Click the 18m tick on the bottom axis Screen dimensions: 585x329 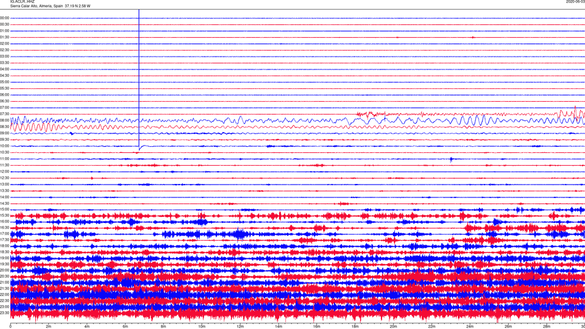point(355,327)
